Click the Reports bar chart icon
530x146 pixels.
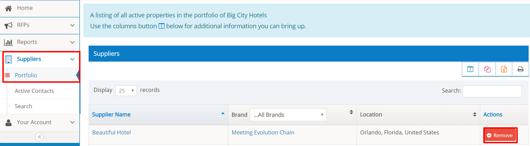[x=9, y=42]
